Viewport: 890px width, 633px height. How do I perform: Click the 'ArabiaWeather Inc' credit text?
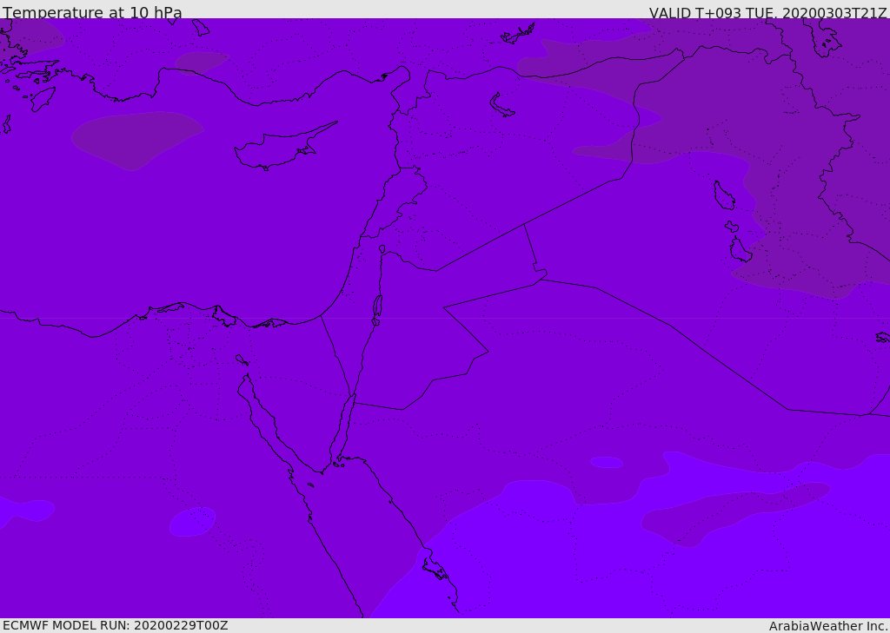click(x=827, y=626)
